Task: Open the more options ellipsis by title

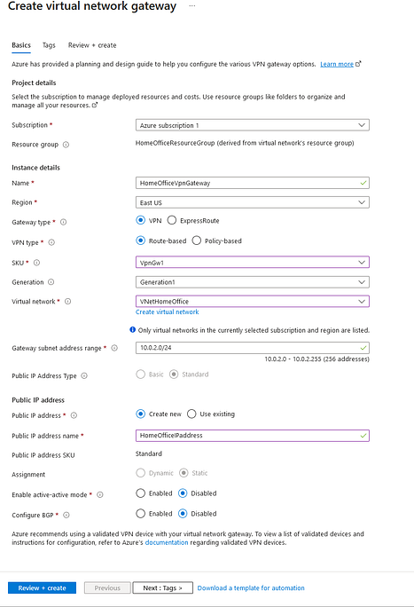Action: tap(192, 6)
